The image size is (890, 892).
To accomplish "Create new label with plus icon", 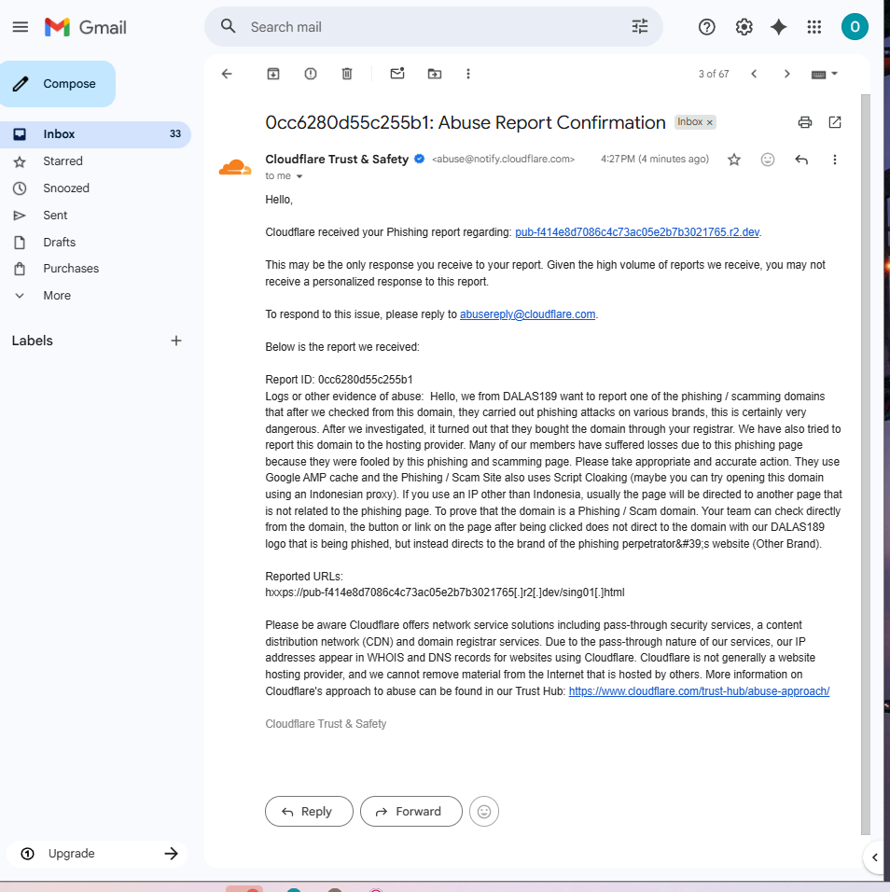I will tap(176, 341).
